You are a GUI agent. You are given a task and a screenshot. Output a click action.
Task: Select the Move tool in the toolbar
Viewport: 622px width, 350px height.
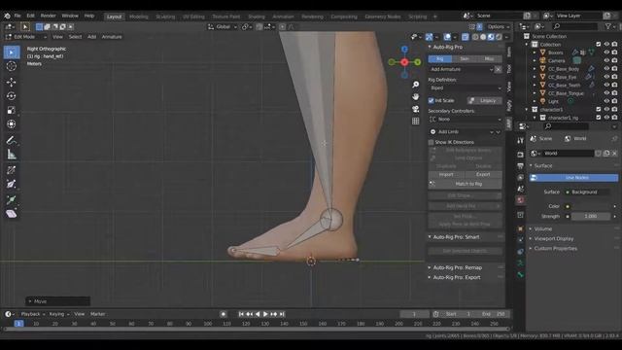point(11,82)
